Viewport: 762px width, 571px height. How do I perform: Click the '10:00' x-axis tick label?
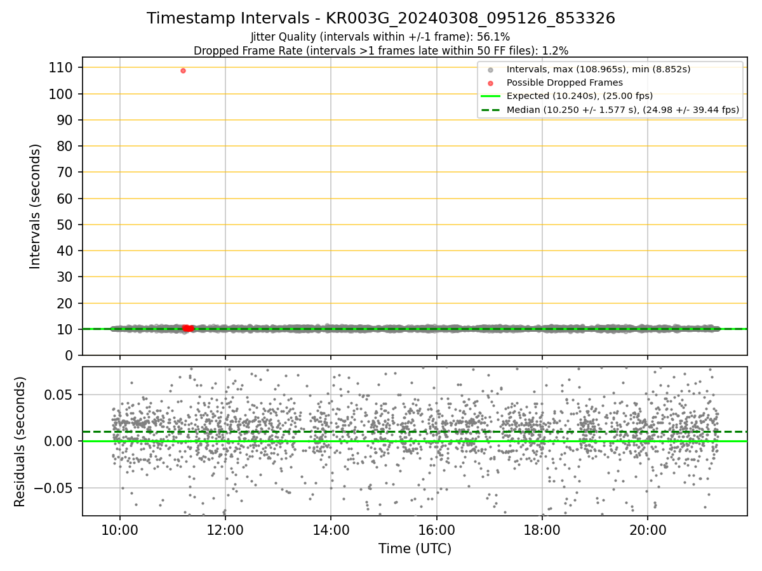(120, 530)
